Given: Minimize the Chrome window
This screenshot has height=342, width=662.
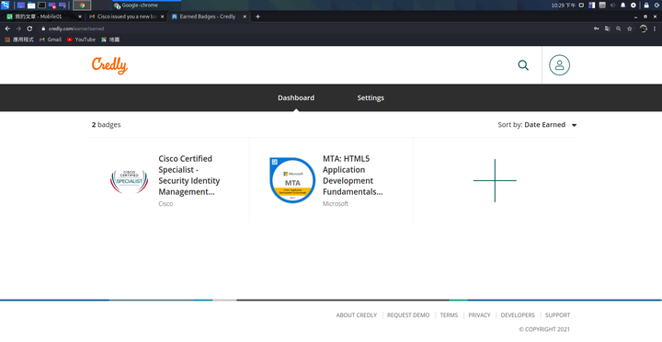Looking at the screenshot, I should 636,17.
